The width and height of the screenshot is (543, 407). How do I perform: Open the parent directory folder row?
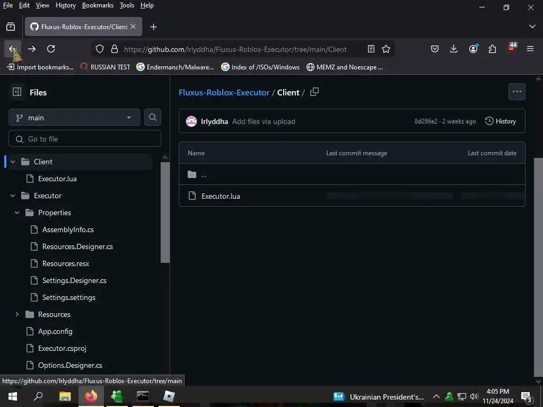pyautogui.click(x=352, y=174)
